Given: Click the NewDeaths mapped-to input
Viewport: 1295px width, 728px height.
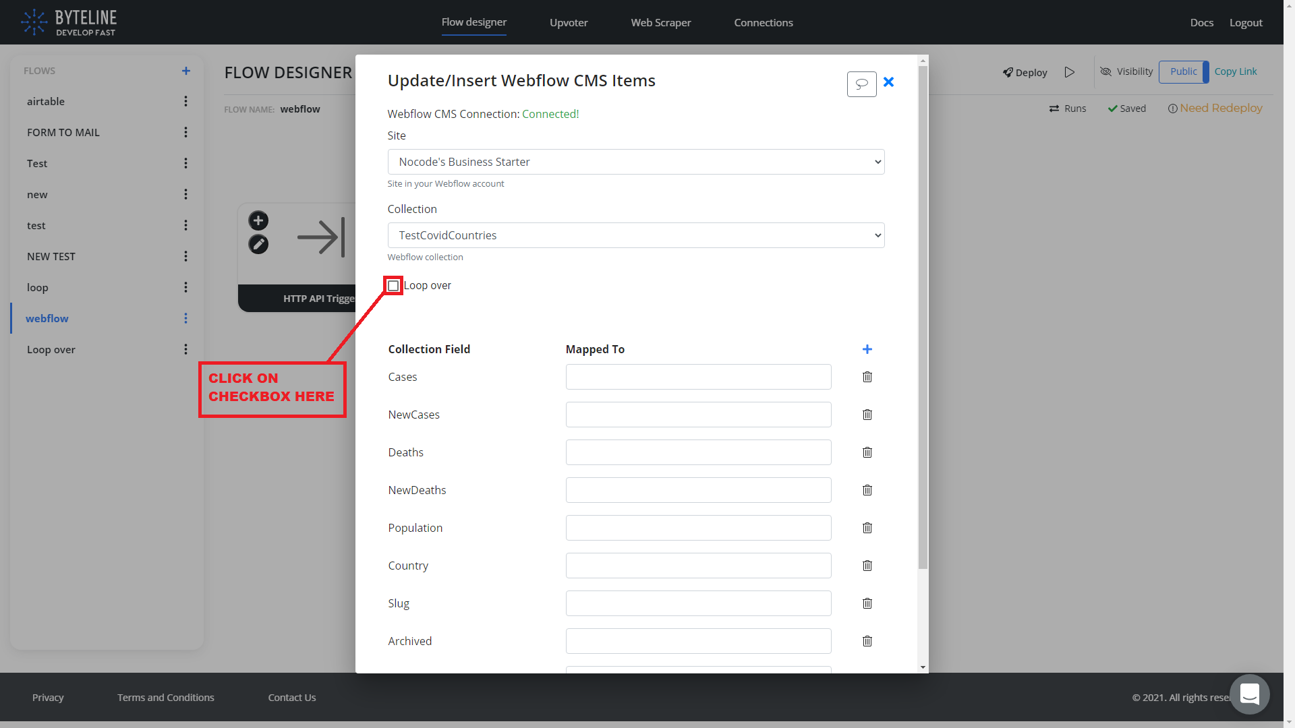Looking at the screenshot, I should pos(699,490).
